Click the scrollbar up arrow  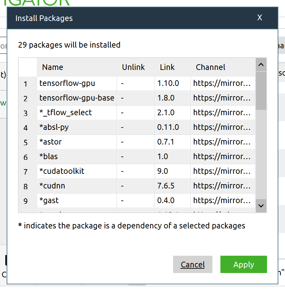coord(261,65)
